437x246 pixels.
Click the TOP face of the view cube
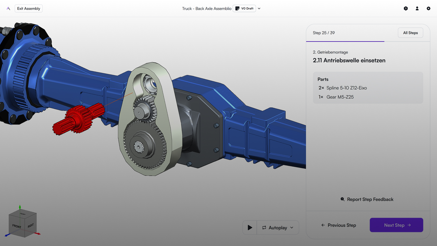[23, 214]
